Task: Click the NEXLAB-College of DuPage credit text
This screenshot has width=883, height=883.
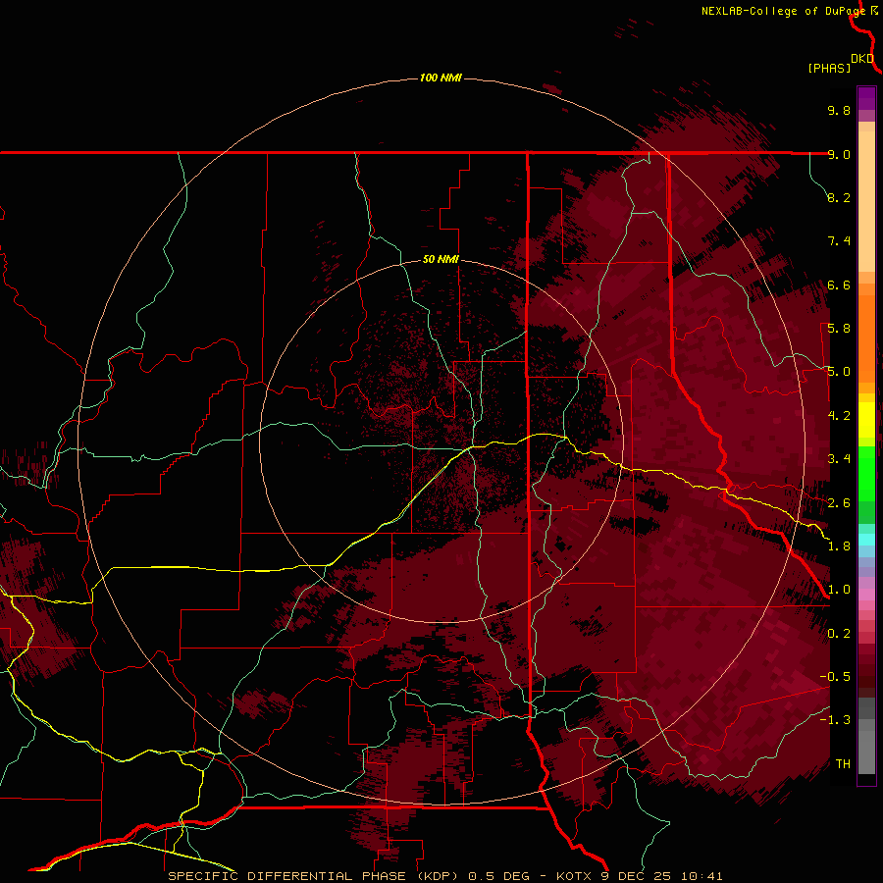Action: pos(783,11)
